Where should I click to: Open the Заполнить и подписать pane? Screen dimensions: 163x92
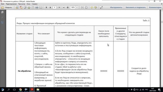135,7
